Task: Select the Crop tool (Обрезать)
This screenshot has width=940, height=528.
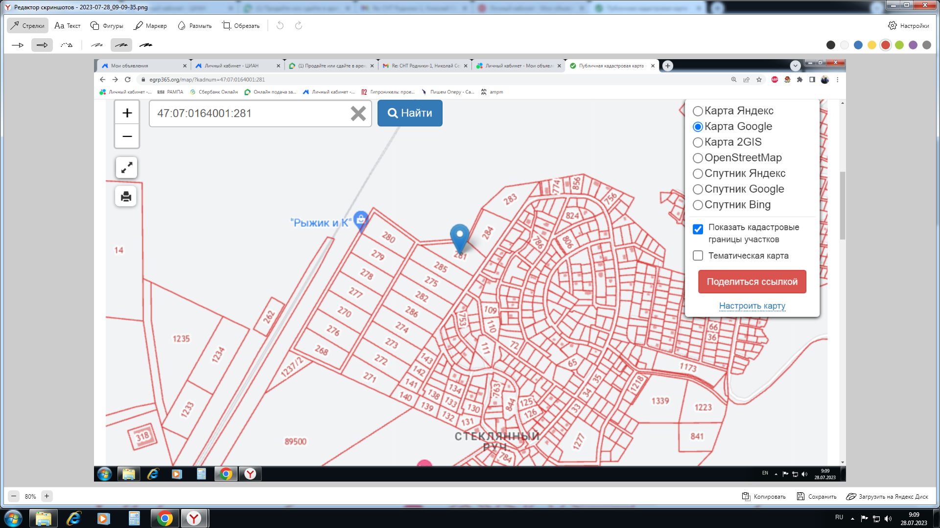Action: click(240, 25)
